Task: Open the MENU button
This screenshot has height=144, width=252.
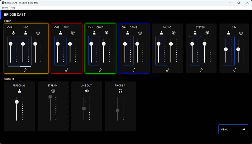Action: [233, 129]
